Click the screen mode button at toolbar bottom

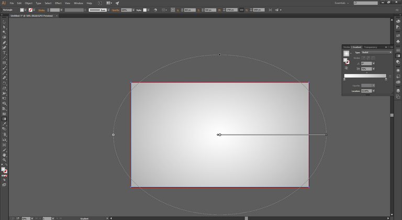pos(4,185)
